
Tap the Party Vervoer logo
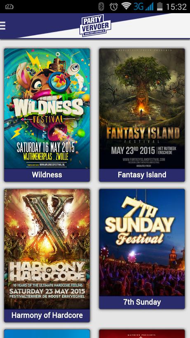pyautogui.click(x=95, y=26)
